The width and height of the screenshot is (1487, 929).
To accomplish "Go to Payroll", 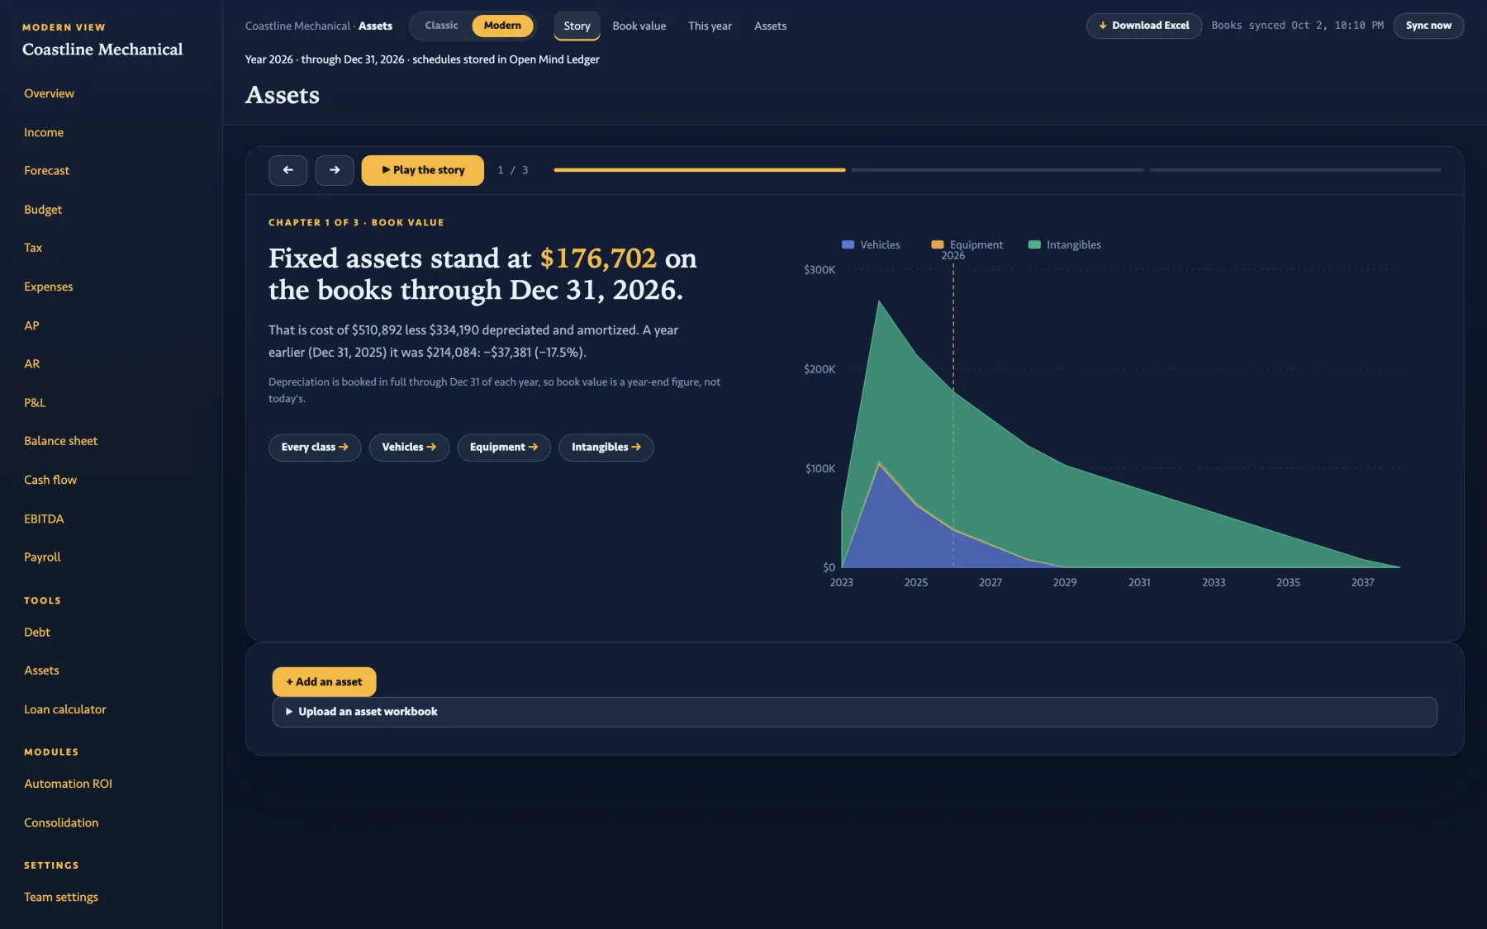I will [x=42, y=557].
